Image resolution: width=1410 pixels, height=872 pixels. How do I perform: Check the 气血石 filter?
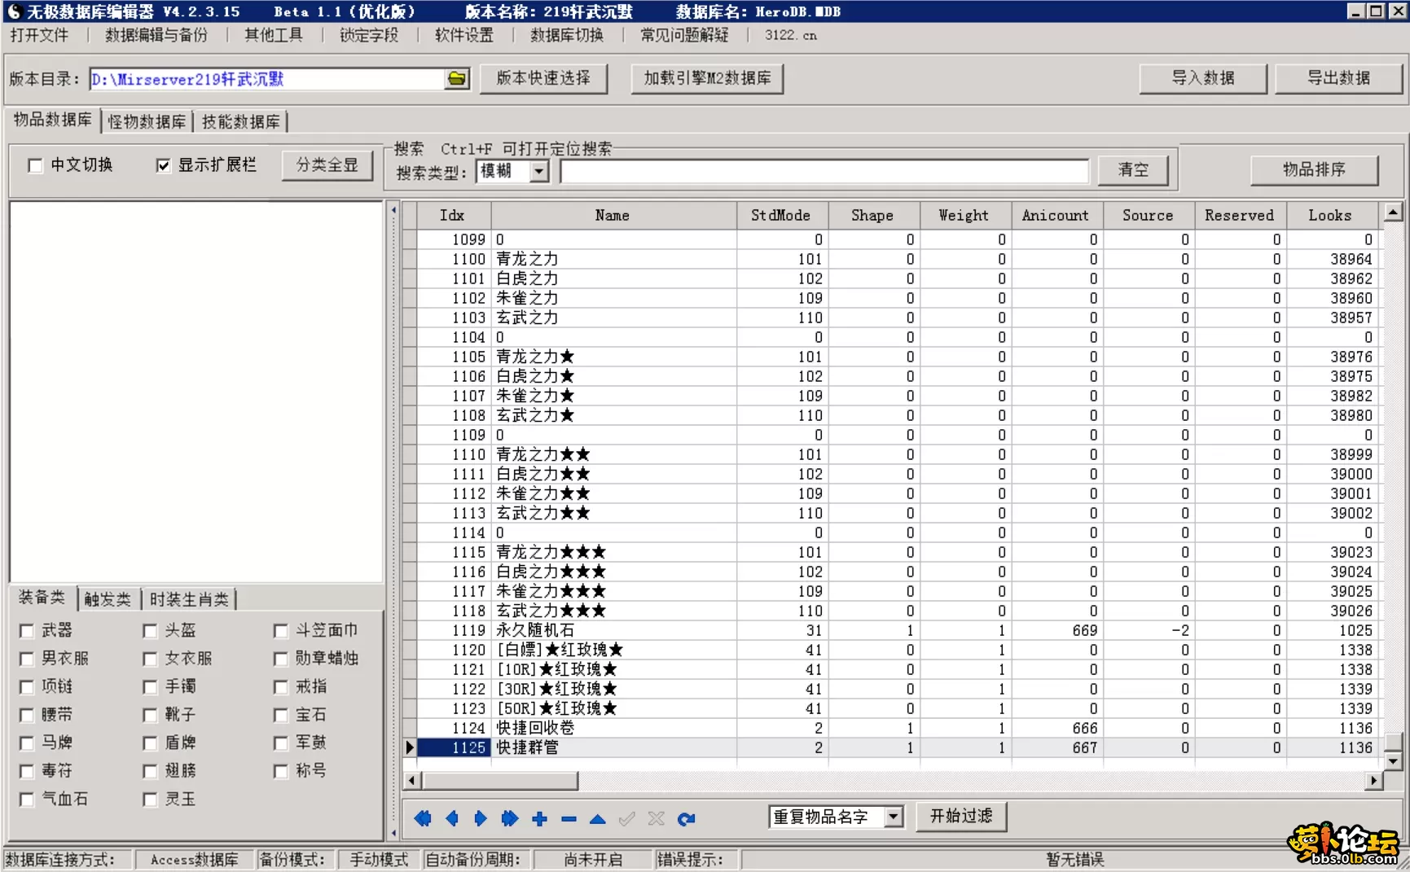click(x=27, y=800)
